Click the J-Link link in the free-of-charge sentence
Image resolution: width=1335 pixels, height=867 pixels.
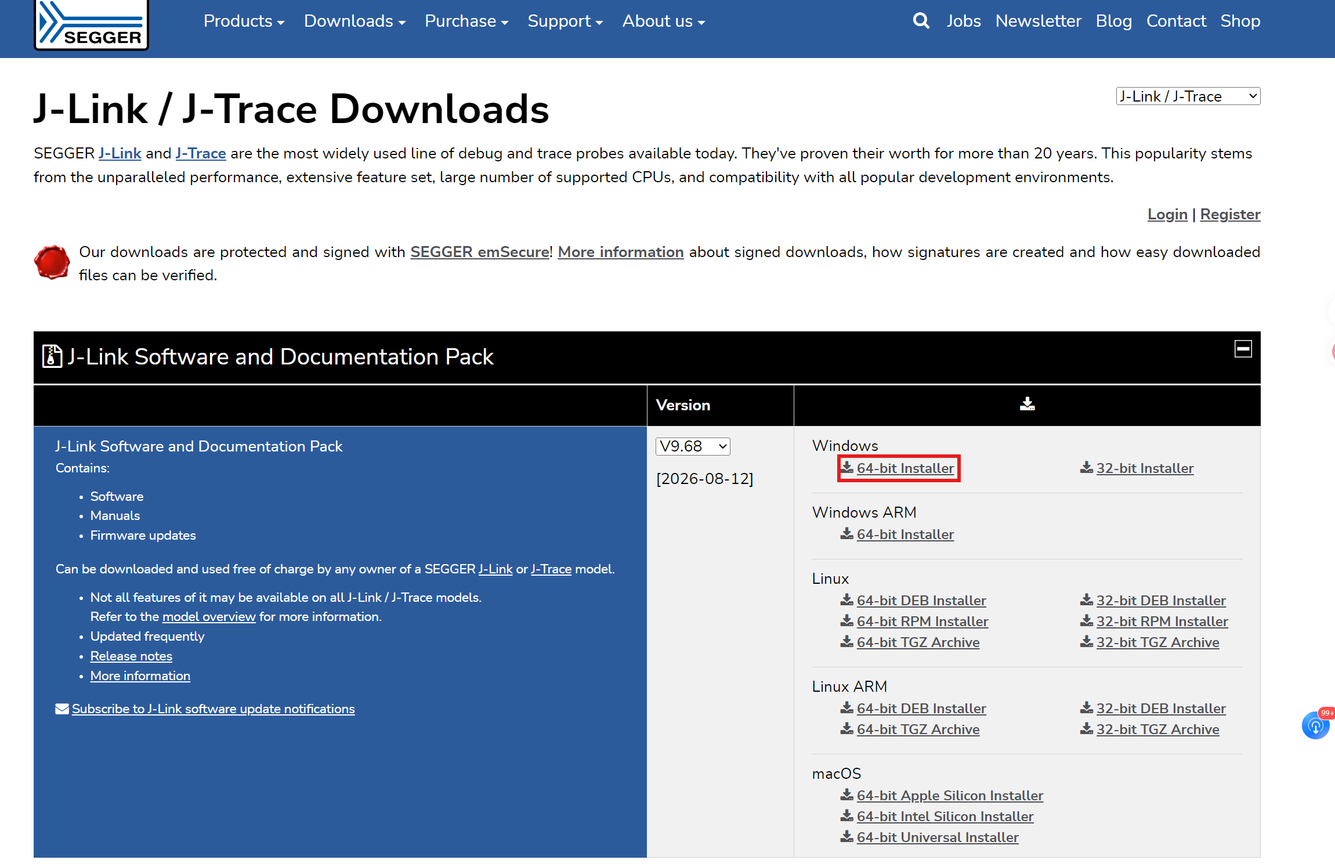click(x=495, y=569)
